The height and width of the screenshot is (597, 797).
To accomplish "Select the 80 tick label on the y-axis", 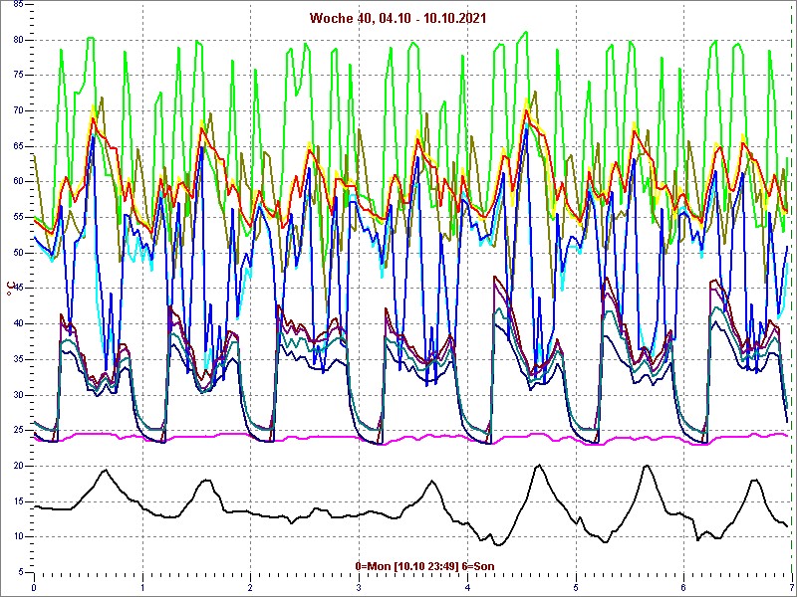I will click(18, 40).
